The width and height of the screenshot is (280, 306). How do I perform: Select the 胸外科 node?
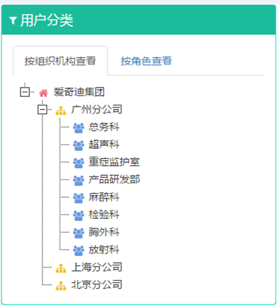(104, 232)
